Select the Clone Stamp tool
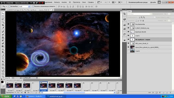The width and height of the screenshot is (174, 98). [x=3, y=38]
